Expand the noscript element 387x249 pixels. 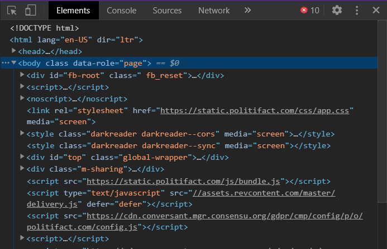(x=22, y=98)
